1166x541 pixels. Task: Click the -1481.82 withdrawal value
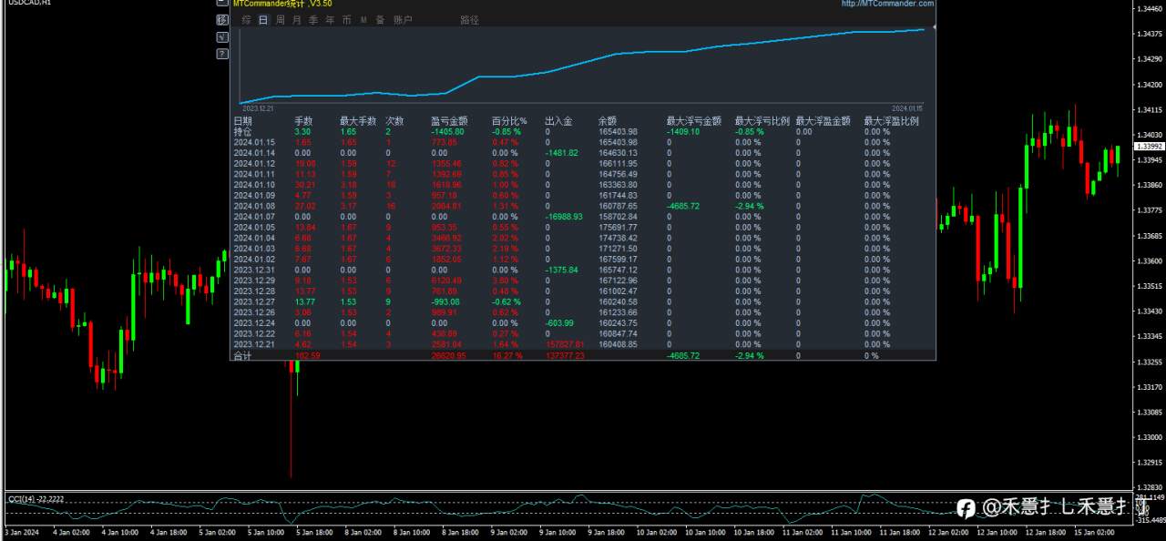pos(561,153)
